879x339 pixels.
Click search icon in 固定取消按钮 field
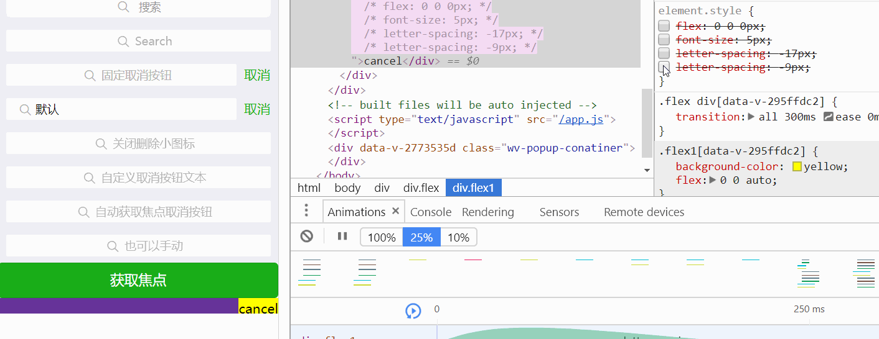pyautogui.click(x=90, y=75)
